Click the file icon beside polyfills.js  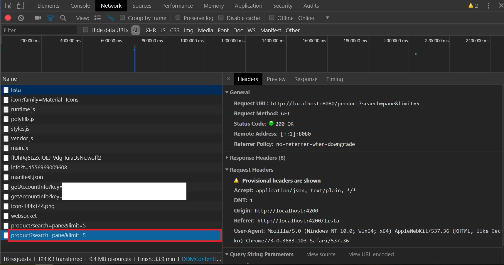(6, 119)
